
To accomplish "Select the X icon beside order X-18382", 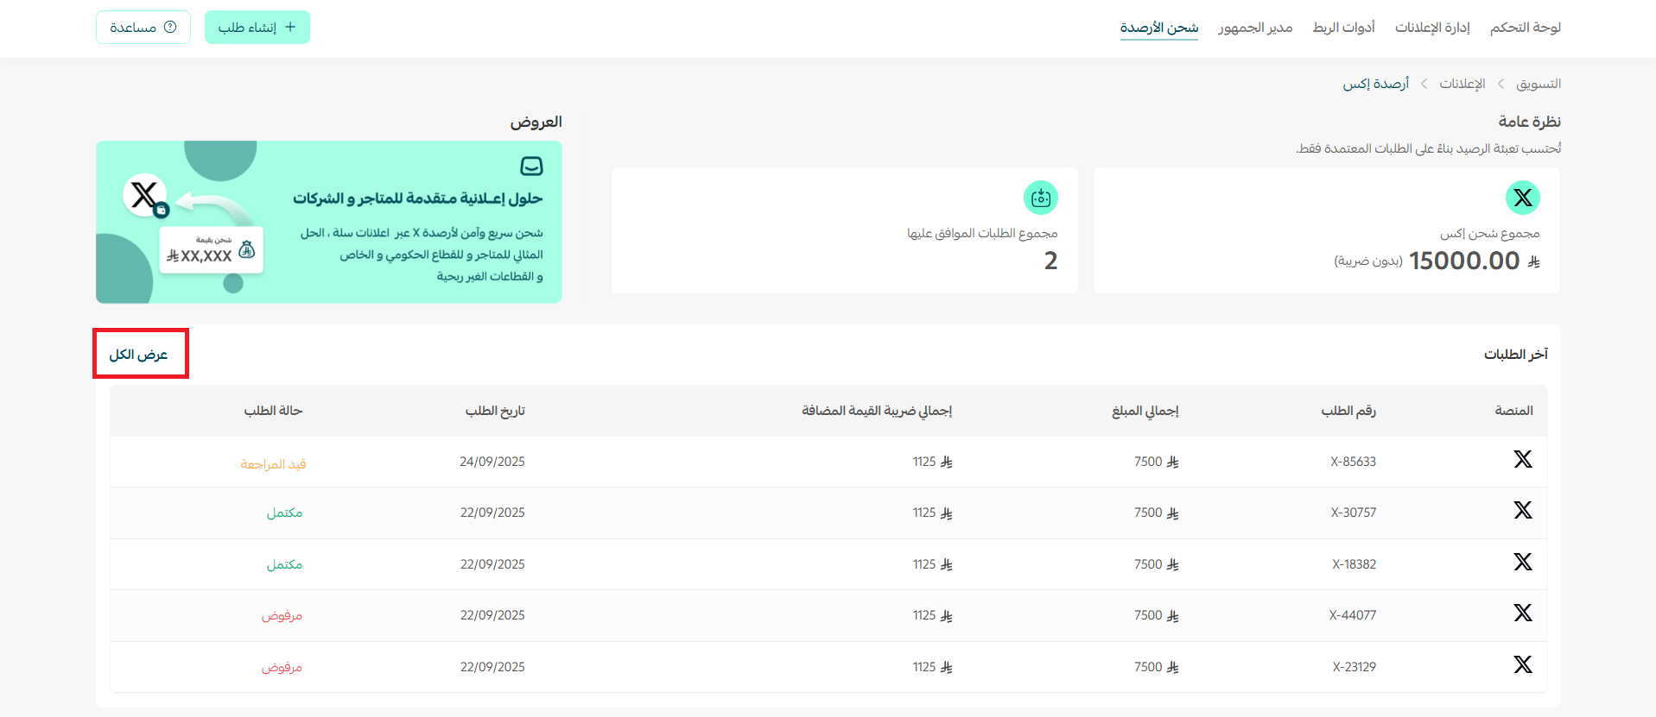I will pos(1522,563).
